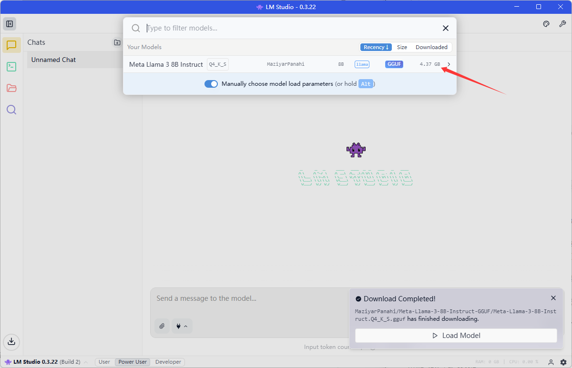Expand the Meta Llama 3 row chevron
The width and height of the screenshot is (572, 368).
449,64
